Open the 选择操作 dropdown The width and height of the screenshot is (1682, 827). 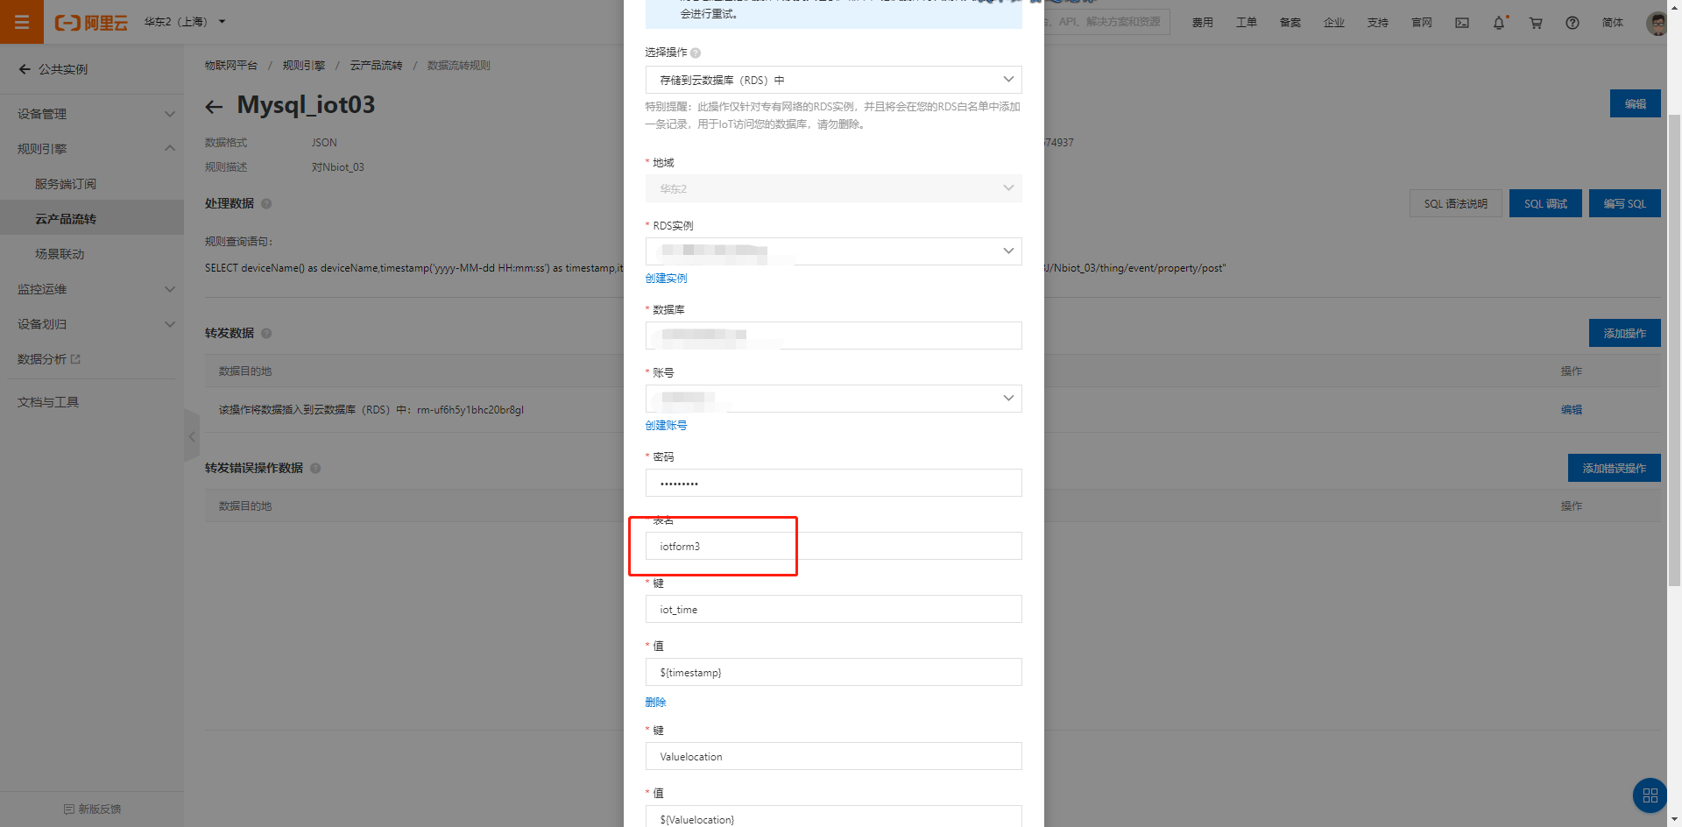[833, 80]
